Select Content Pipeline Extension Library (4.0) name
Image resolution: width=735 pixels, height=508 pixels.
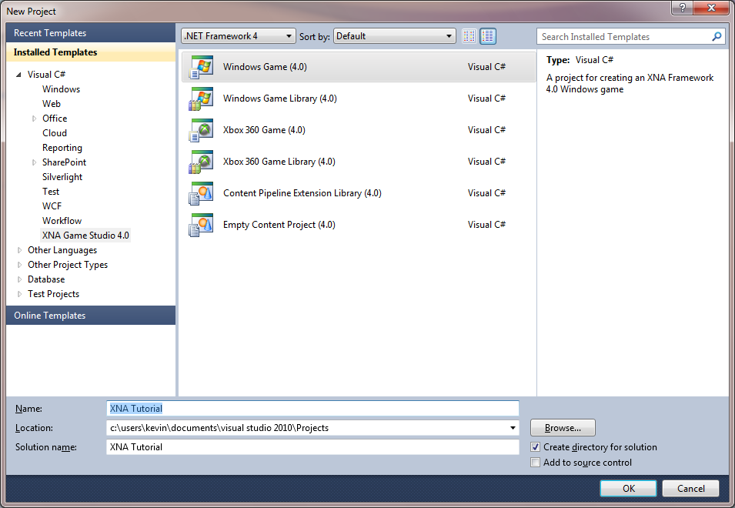[302, 193]
